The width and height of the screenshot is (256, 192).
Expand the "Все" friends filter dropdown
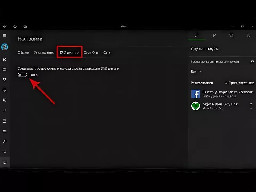click(x=196, y=71)
